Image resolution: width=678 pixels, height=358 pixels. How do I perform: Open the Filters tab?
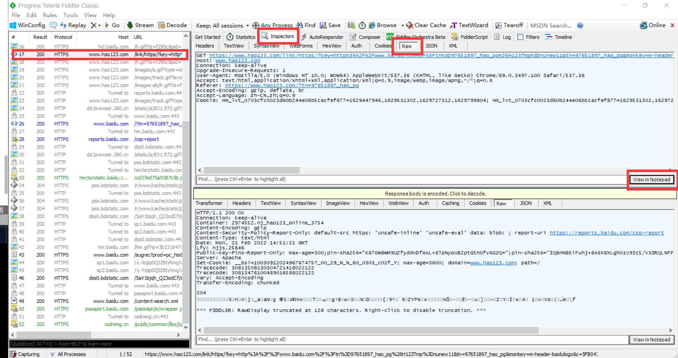(x=528, y=37)
